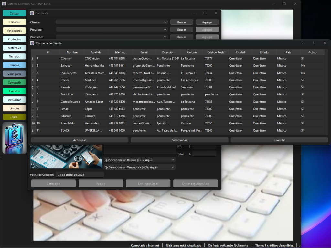Click Actualizar button below client table
Image resolution: width=331 pixels, height=248 pixels.
[80, 140]
